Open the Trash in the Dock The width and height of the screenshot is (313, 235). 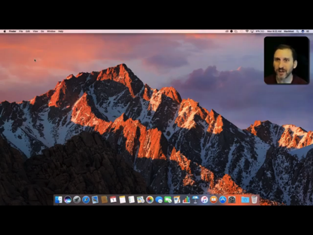pyautogui.click(x=254, y=200)
